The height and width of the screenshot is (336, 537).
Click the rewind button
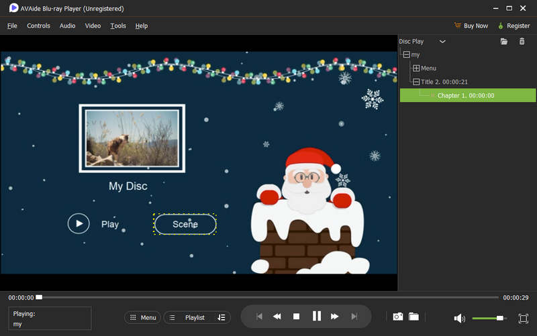(x=277, y=317)
